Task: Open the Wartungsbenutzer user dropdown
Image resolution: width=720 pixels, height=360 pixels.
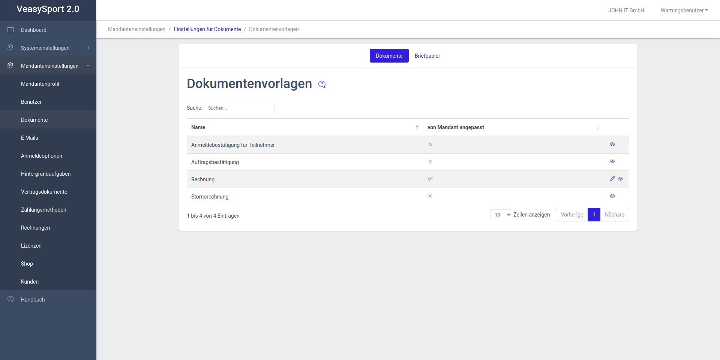Action: (x=684, y=10)
